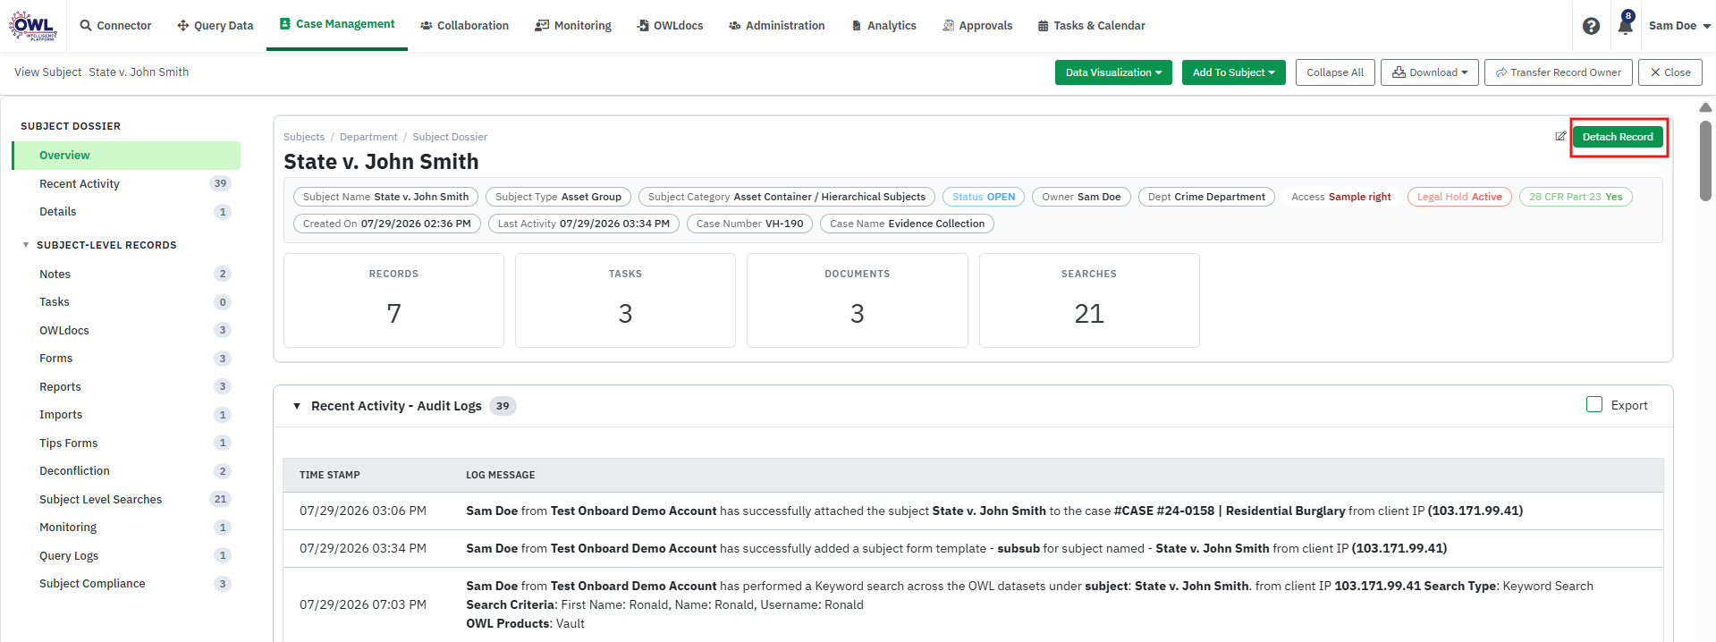Screen dimensions: 1716x642
Task: Click the Close button in the subject toolbar
Action: point(1670,72)
